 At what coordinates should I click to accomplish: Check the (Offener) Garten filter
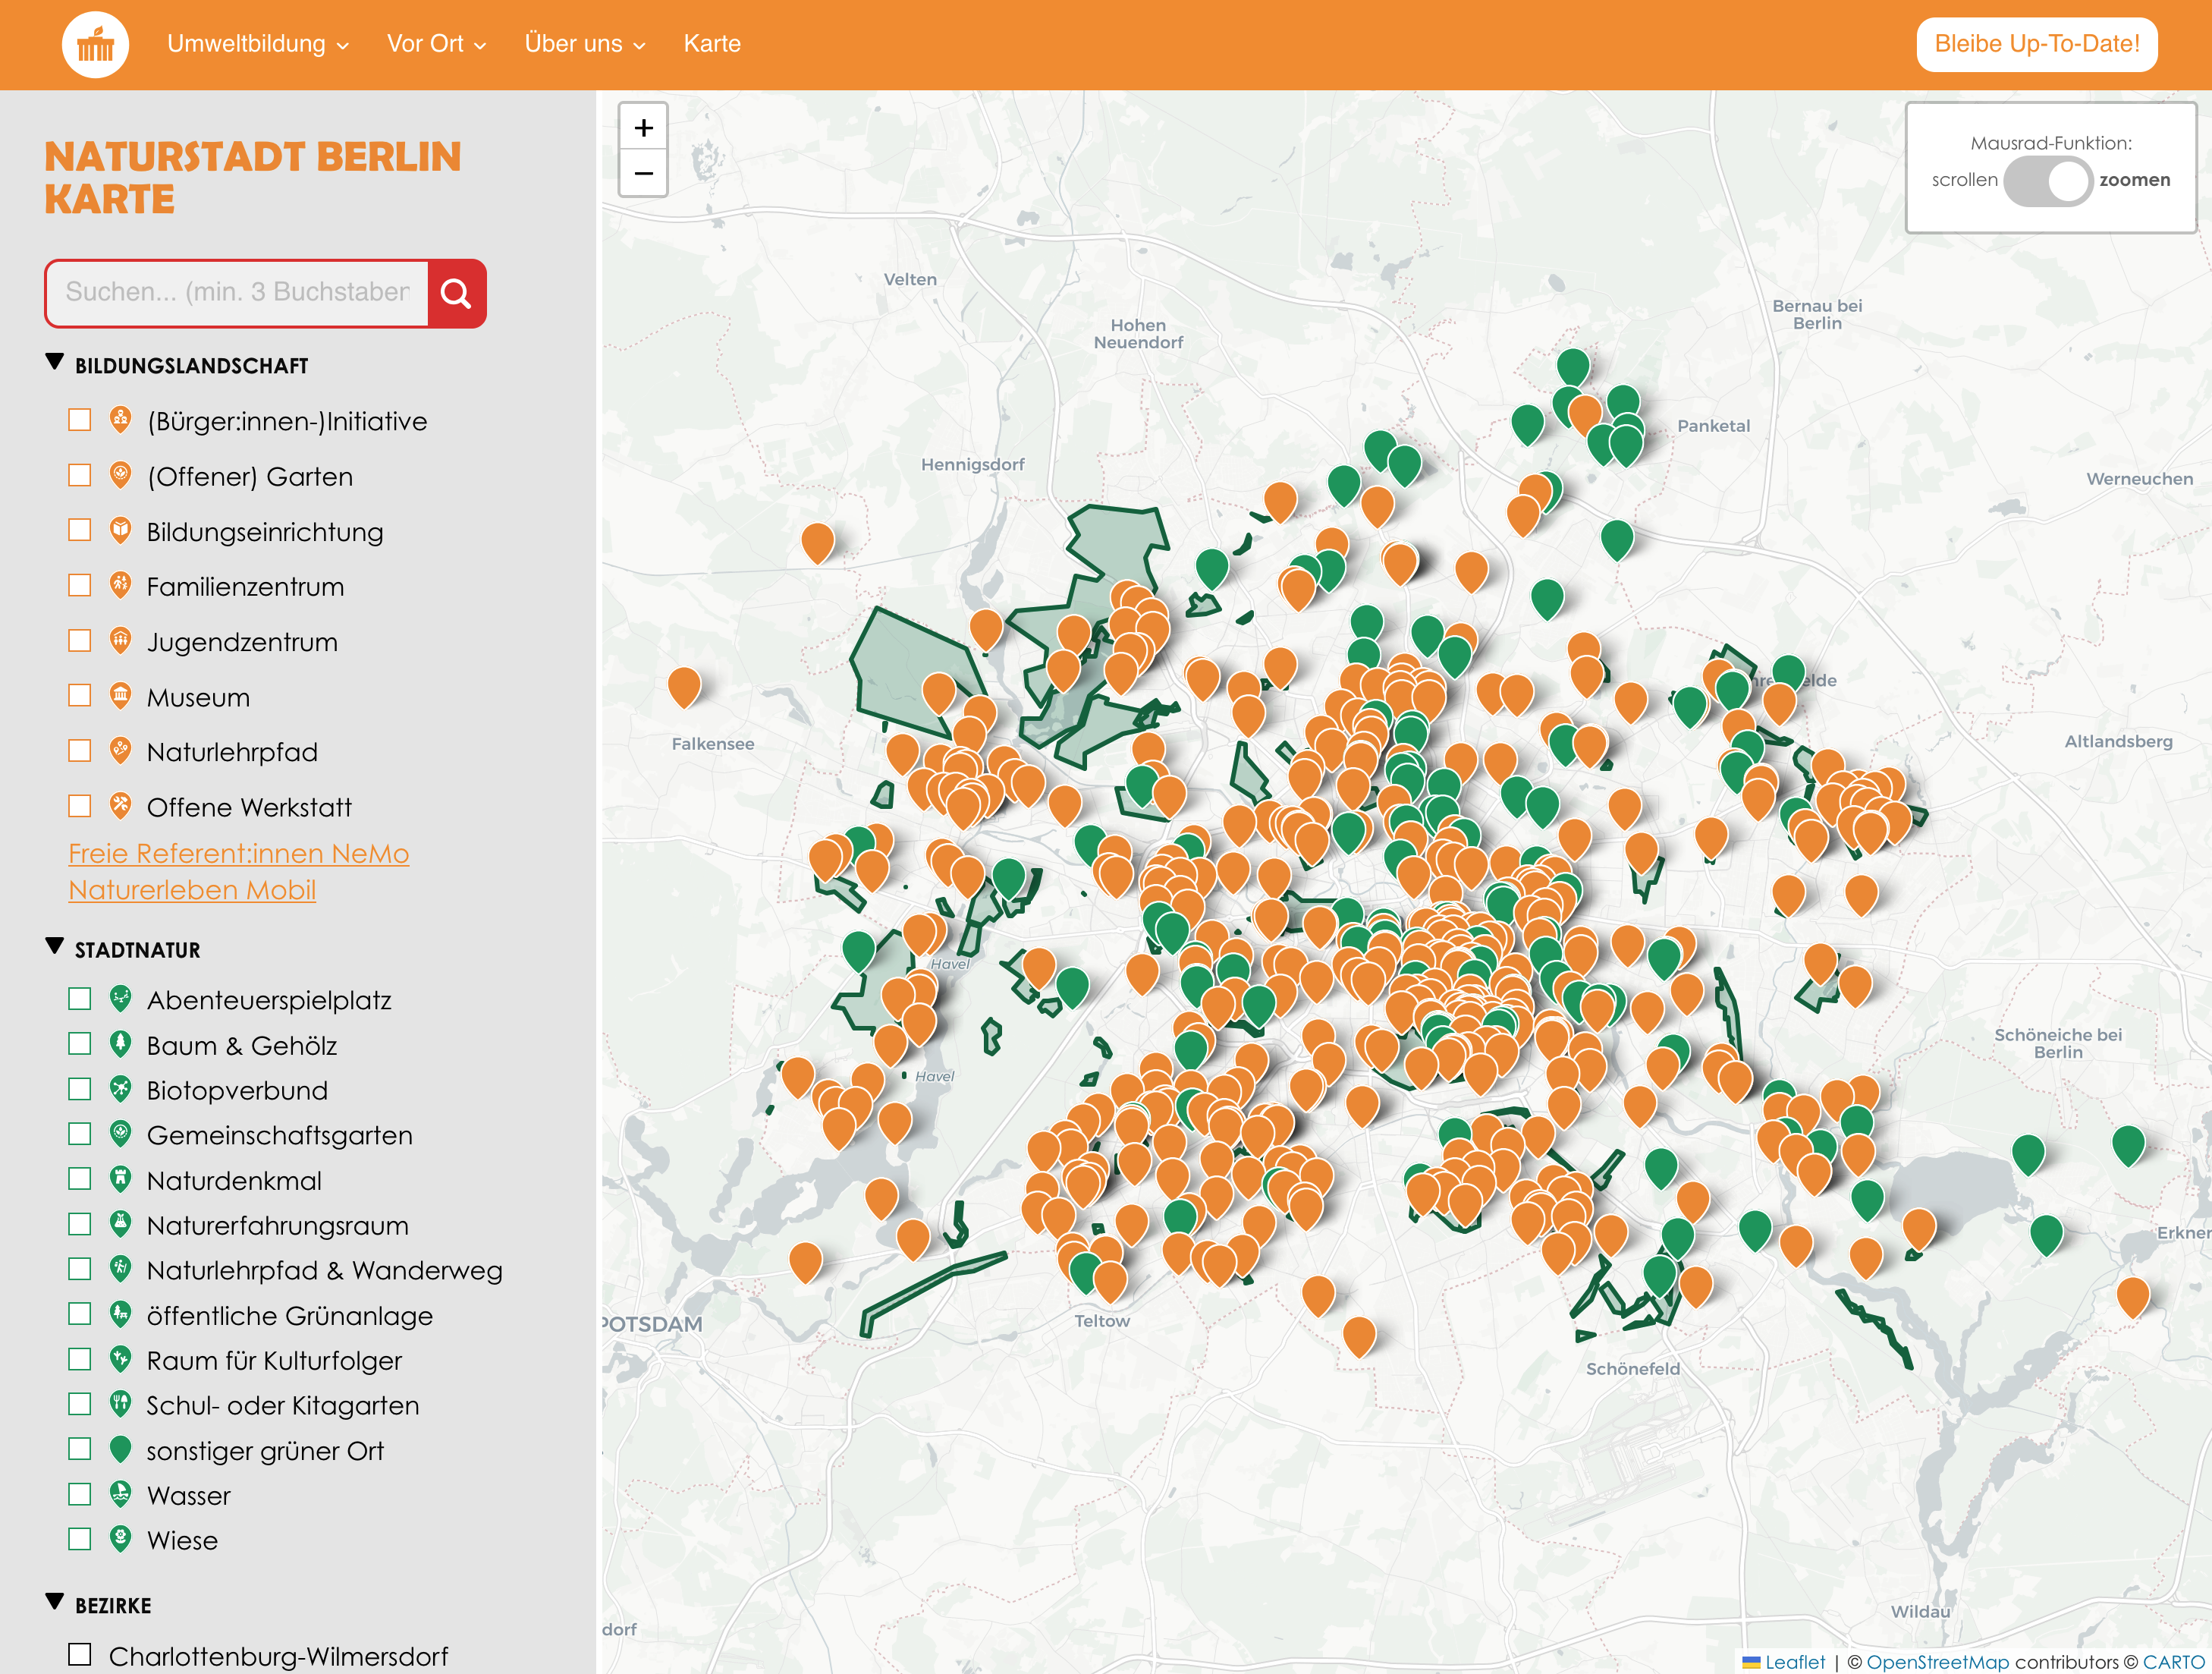coord(80,474)
